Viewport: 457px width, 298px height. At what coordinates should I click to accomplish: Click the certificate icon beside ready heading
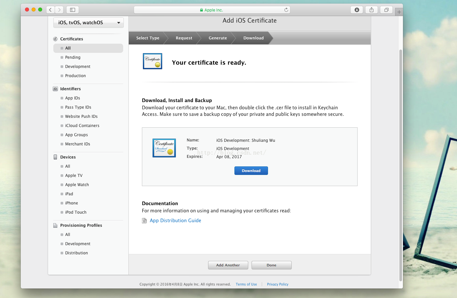coord(152,61)
